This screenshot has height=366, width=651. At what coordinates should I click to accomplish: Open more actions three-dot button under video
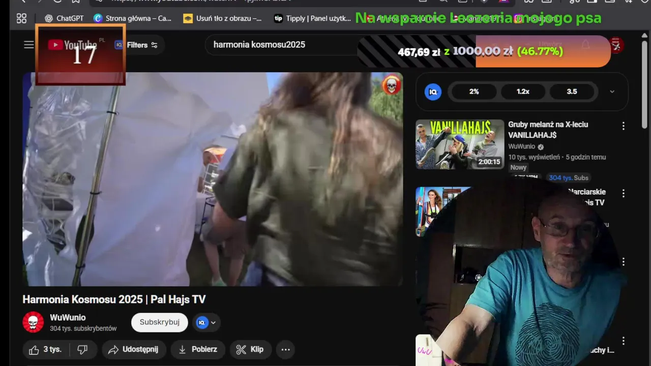click(286, 349)
